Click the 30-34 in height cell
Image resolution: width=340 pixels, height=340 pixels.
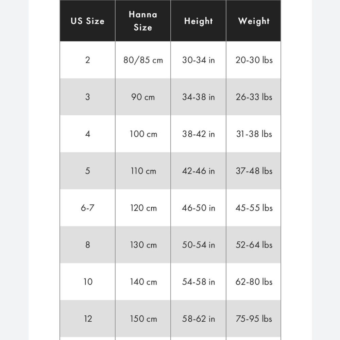pos(198,60)
